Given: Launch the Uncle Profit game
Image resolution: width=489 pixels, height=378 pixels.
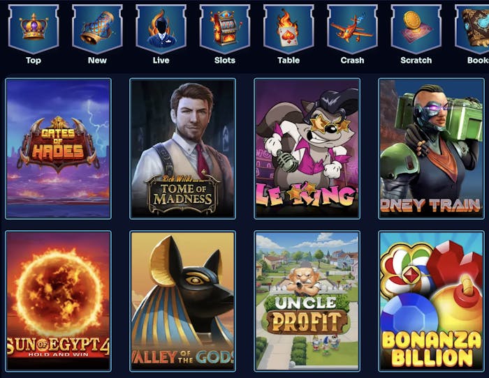Looking at the screenshot, I should click(307, 301).
